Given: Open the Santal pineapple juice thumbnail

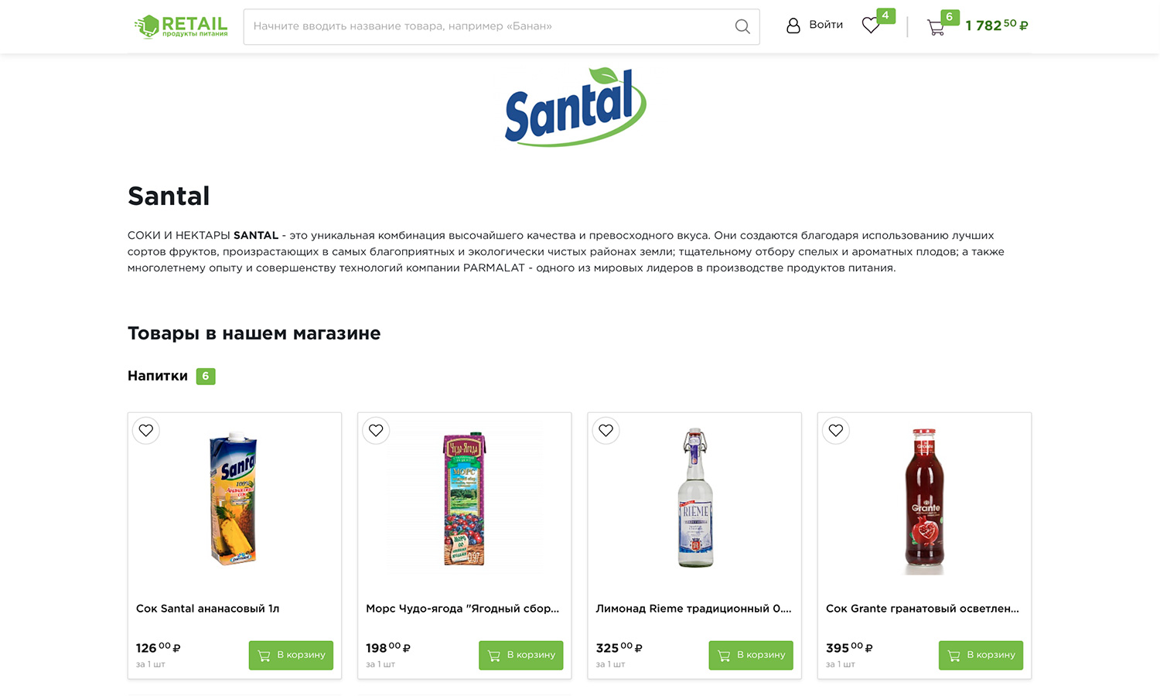Looking at the screenshot, I should [x=233, y=499].
